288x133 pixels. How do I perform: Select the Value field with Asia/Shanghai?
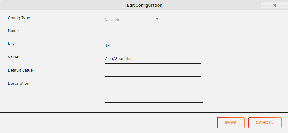pos(153,59)
